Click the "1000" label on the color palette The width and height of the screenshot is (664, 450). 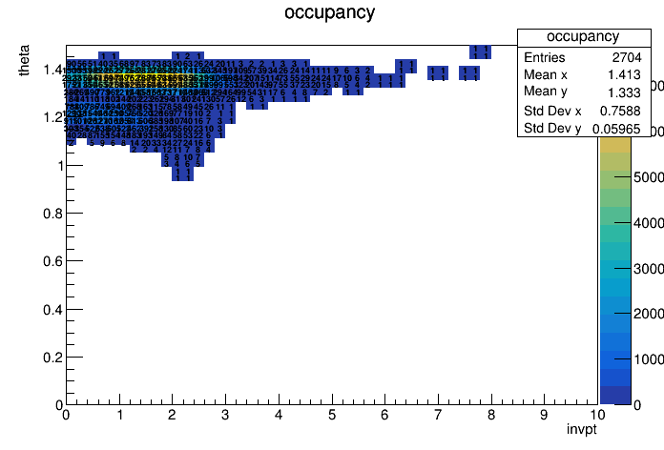pyautogui.click(x=649, y=359)
